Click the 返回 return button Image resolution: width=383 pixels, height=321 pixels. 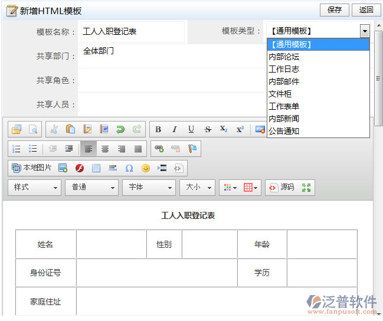pos(366,10)
